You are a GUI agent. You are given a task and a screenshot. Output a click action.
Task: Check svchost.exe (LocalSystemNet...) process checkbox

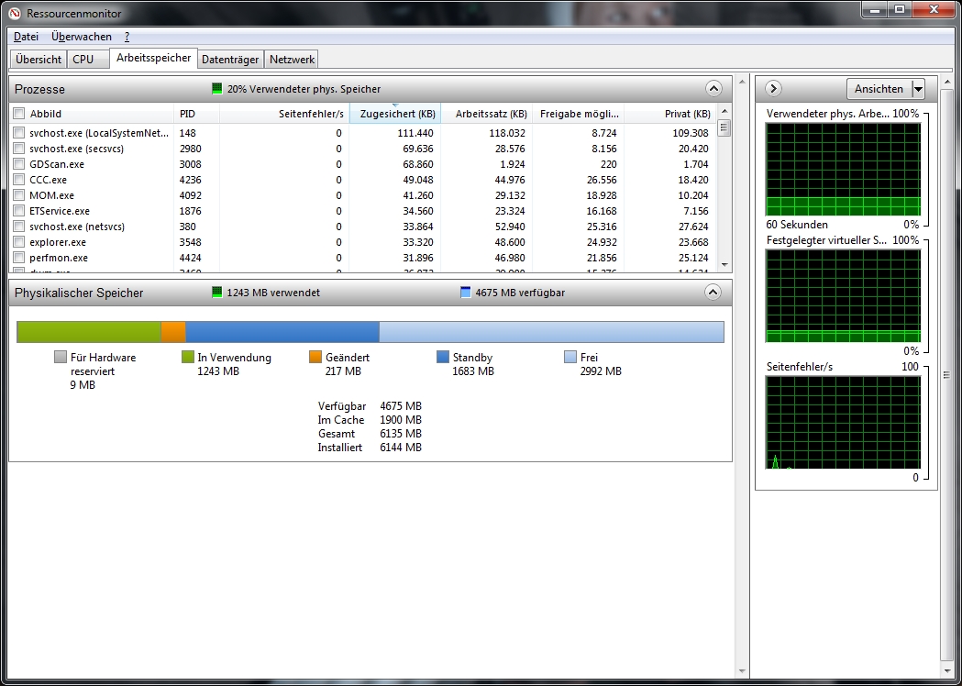tap(19, 133)
